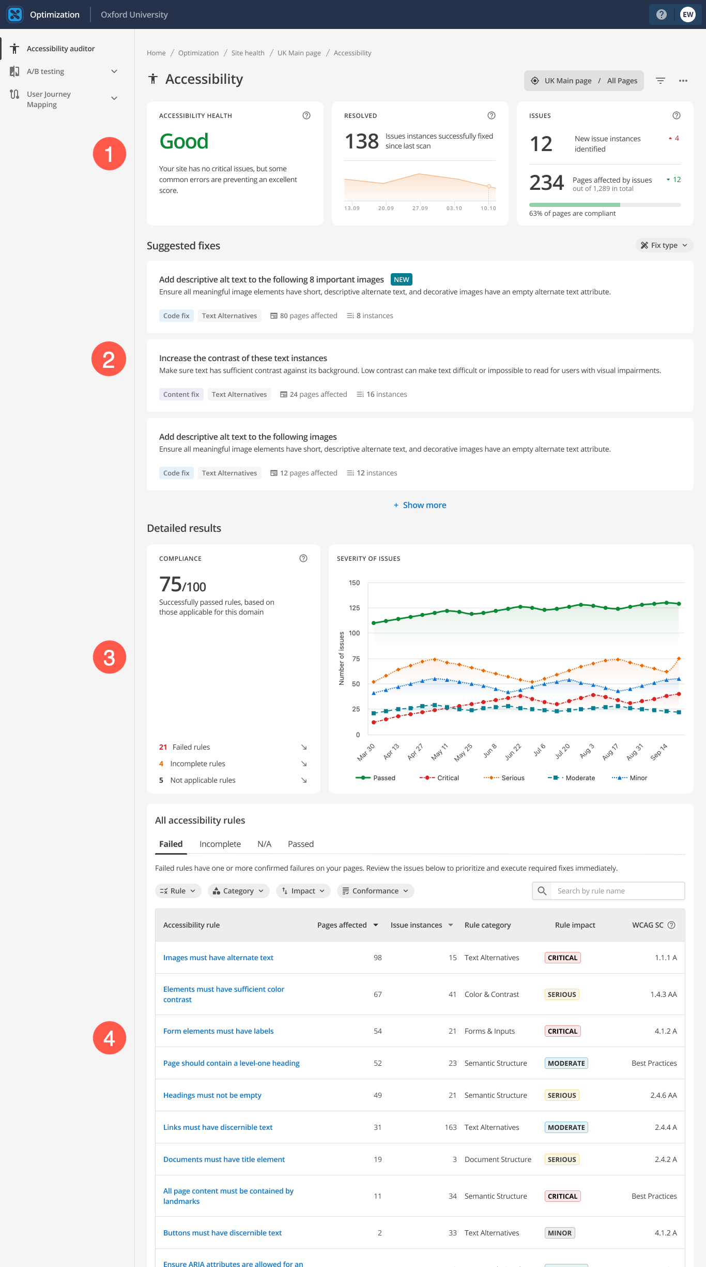This screenshot has width=706, height=1267.
Task: Click the arrow next to Failed rules
Action: point(304,747)
